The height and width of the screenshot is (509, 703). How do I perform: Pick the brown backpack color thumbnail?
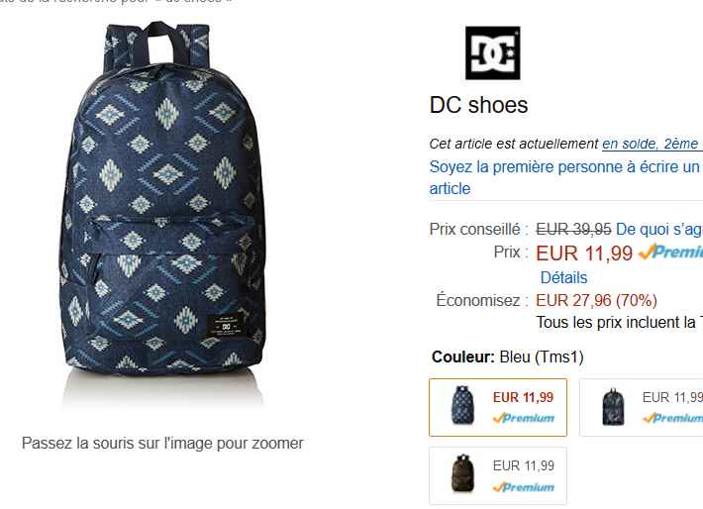(x=462, y=476)
